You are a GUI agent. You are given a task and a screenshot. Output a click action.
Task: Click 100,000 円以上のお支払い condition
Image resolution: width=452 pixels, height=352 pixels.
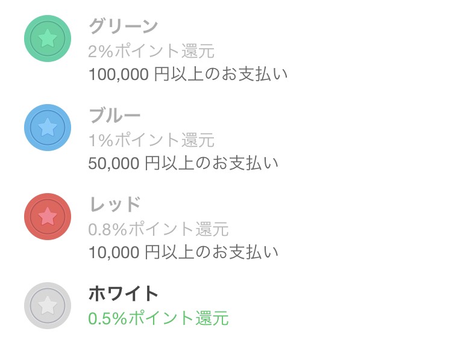(188, 74)
